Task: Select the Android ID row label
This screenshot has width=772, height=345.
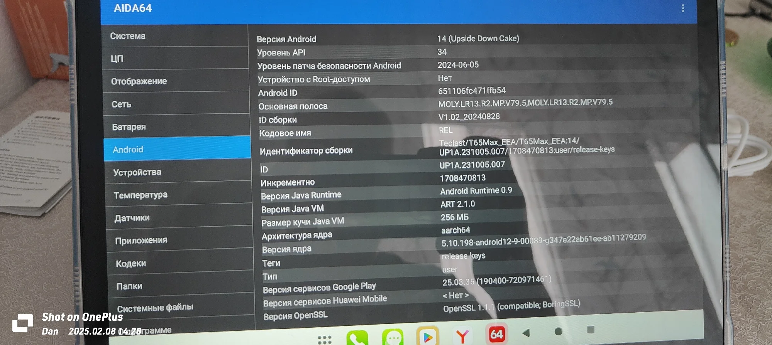Action: (x=278, y=93)
